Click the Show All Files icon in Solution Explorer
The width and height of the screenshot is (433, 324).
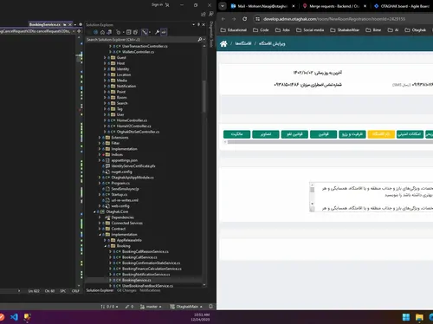pyautogui.click(x=135, y=32)
